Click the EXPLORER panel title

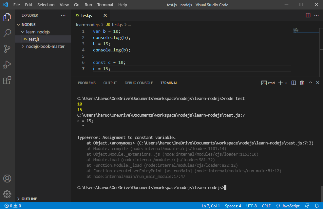click(30, 15)
